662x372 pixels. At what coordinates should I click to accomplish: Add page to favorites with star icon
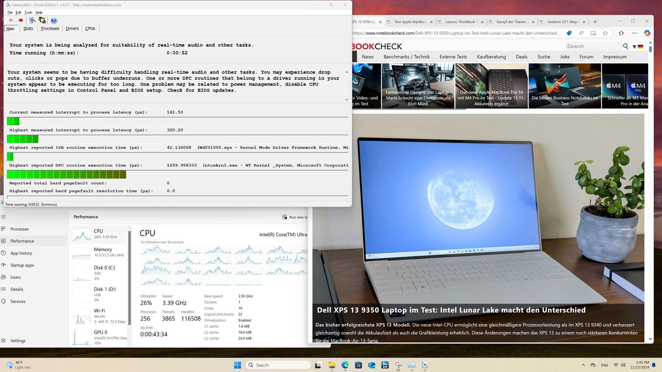tap(605, 33)
